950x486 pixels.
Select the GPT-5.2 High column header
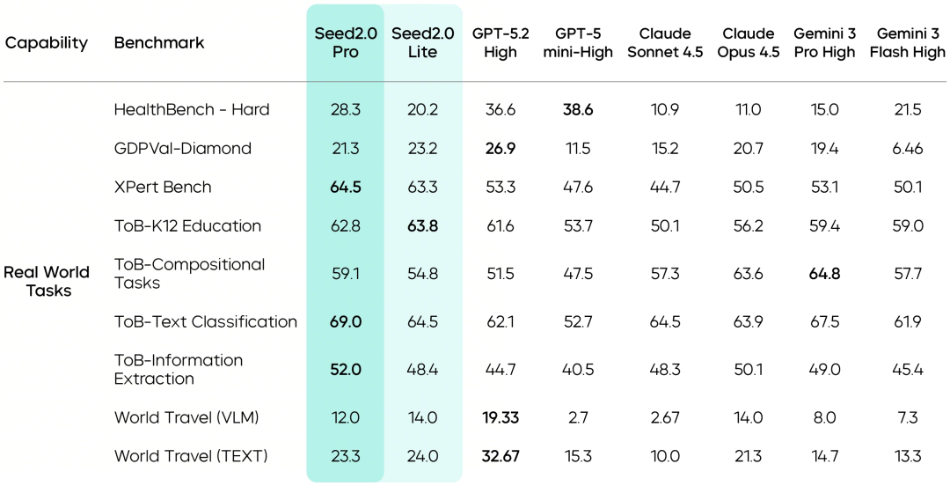click(501, 42)
